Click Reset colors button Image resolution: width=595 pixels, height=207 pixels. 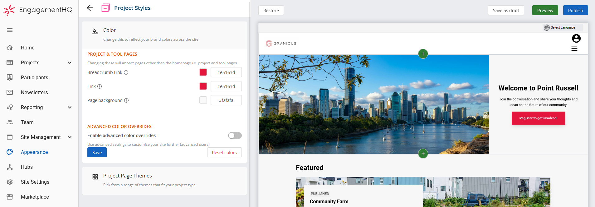coord(224,153)
